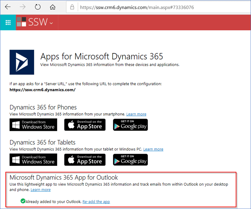Reload the page with Refresh icon
This screenshot has width=251, height=209.
(x=38, y=7)
